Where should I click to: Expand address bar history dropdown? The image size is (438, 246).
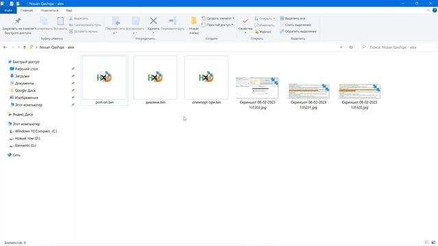pos(341,47)
